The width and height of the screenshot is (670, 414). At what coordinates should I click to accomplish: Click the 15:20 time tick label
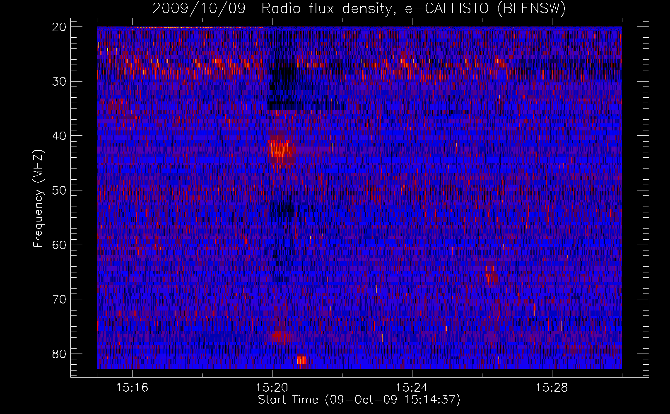click(x=272, y=388)
